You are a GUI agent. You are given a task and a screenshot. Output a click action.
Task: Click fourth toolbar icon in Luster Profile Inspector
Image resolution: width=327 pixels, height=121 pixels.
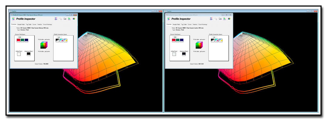point(225,19)
